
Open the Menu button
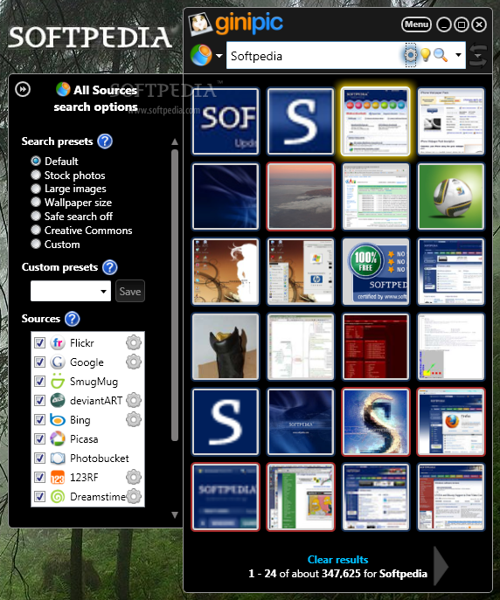pos(417,24)
